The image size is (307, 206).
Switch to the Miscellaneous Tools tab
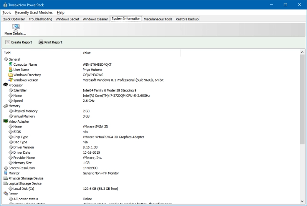pyautogui.click(x=158, y=19)
